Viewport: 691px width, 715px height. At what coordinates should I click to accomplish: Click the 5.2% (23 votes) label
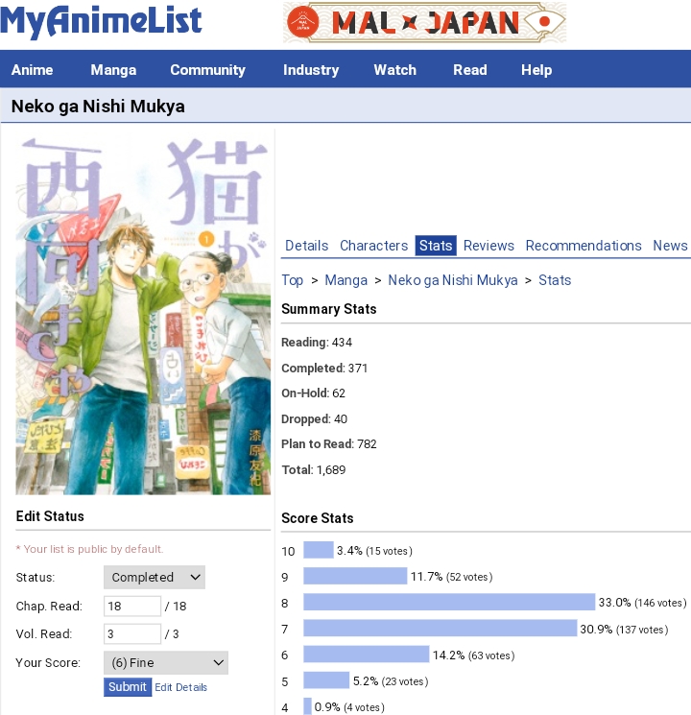point(391,681)
